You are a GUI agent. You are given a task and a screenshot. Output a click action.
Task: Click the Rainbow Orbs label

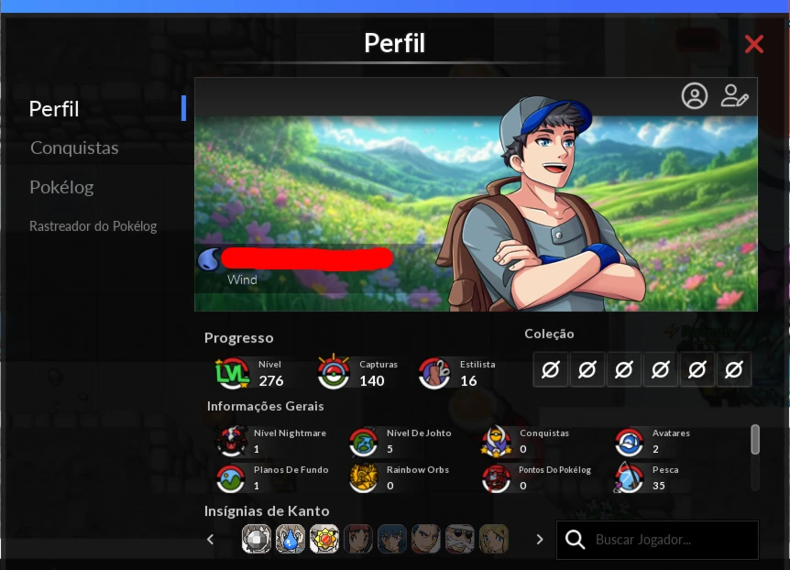click(418, 470)
